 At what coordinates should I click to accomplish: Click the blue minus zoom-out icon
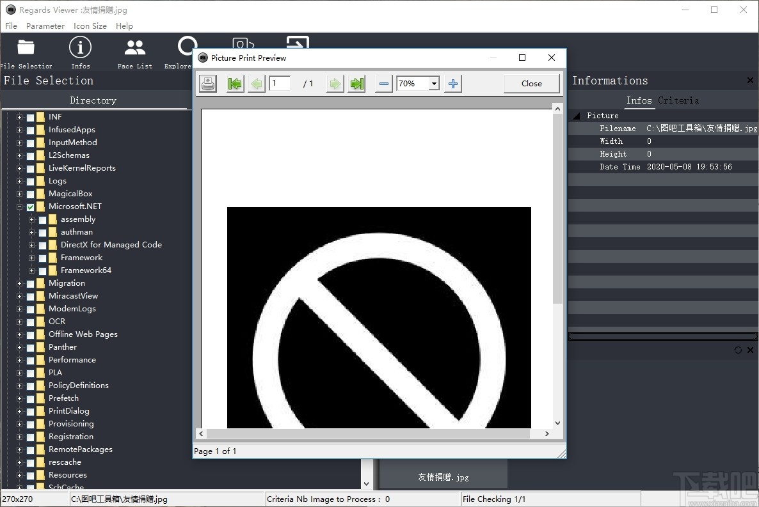pos(383,83)
